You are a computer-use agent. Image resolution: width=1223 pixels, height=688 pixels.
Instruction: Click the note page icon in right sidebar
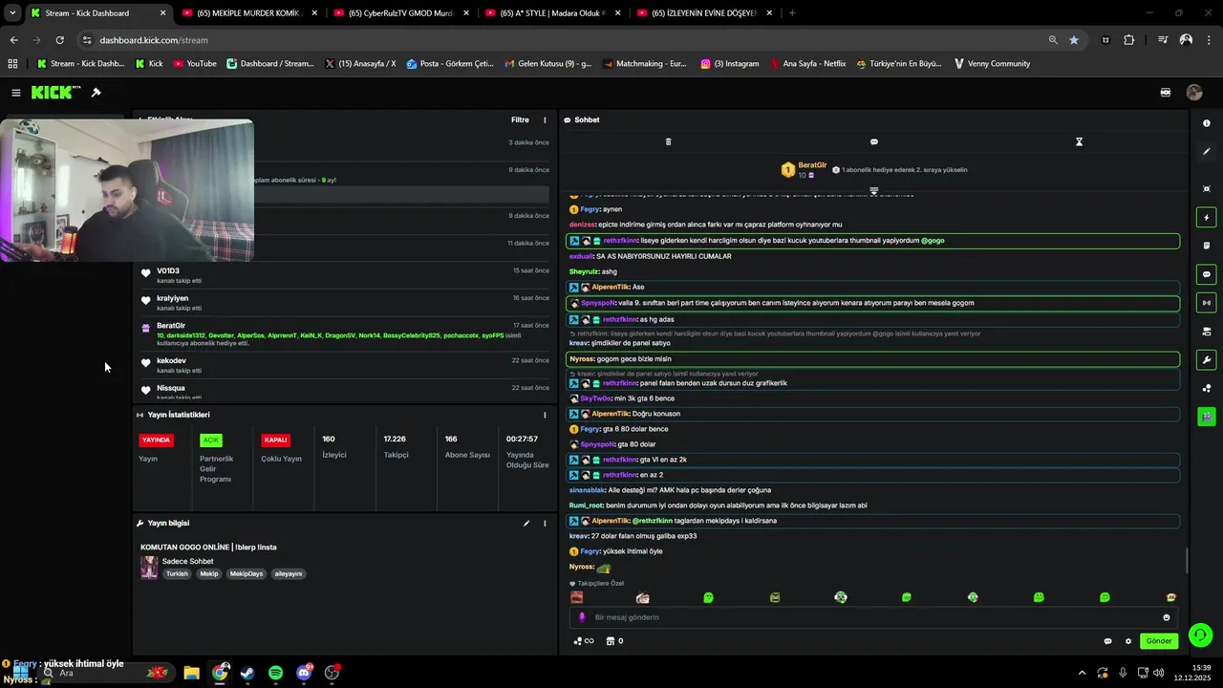coord(1206,246)
